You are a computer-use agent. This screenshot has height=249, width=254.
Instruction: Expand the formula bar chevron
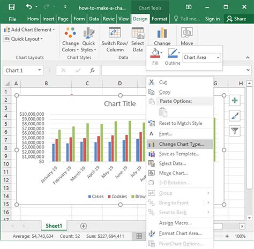coord(248,70)
